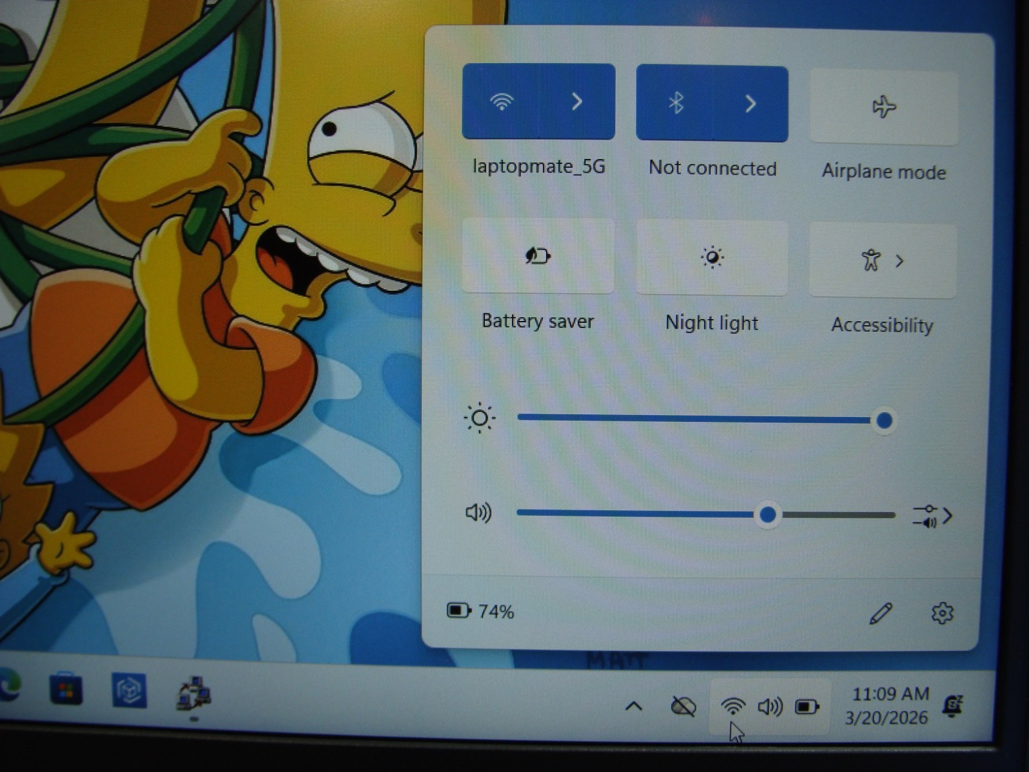Open the Accessibility quick settings tile
1029x772 pixels.
(x=882, y=261)
